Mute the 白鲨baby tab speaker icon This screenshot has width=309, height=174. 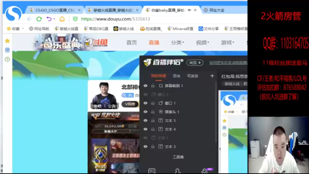coord(189,10)
